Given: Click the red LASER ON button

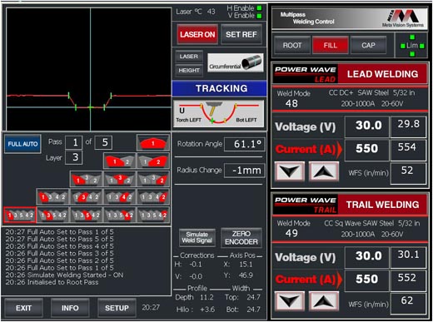Looking at the screenshot, I should point(197,34).
